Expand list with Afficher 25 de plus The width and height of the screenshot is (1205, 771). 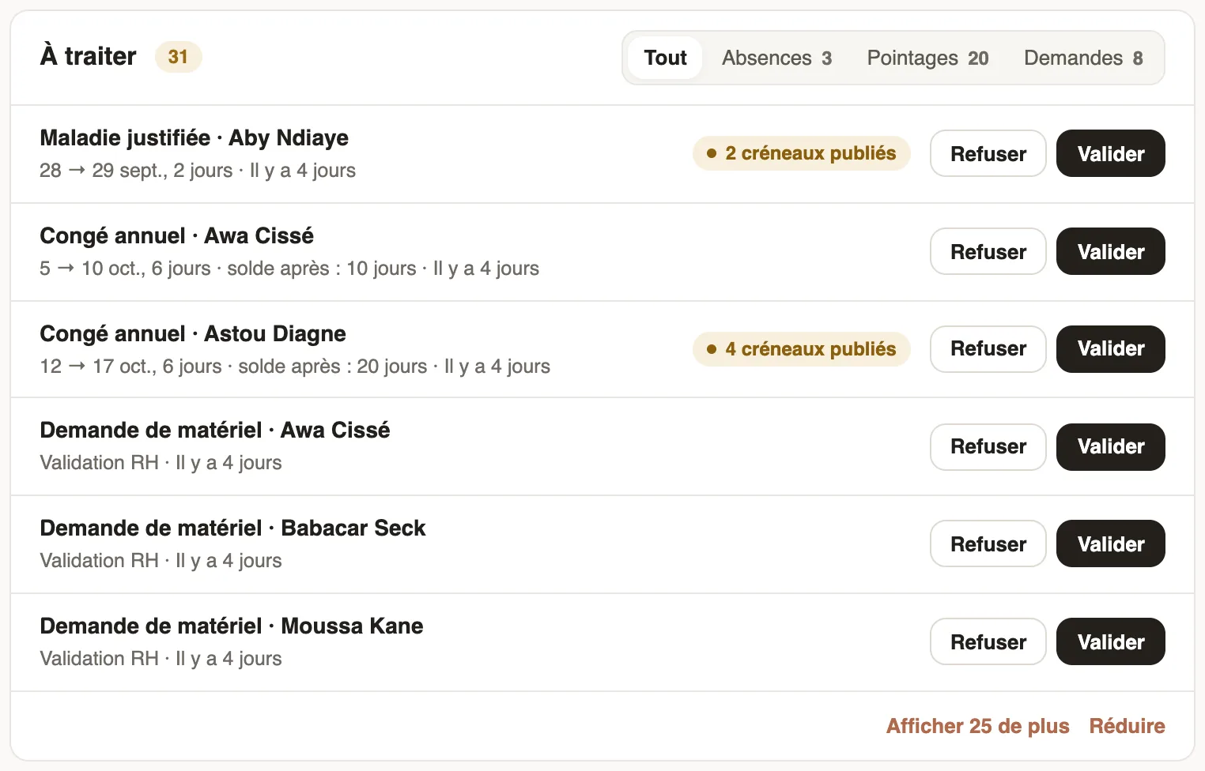coord(977,726)
